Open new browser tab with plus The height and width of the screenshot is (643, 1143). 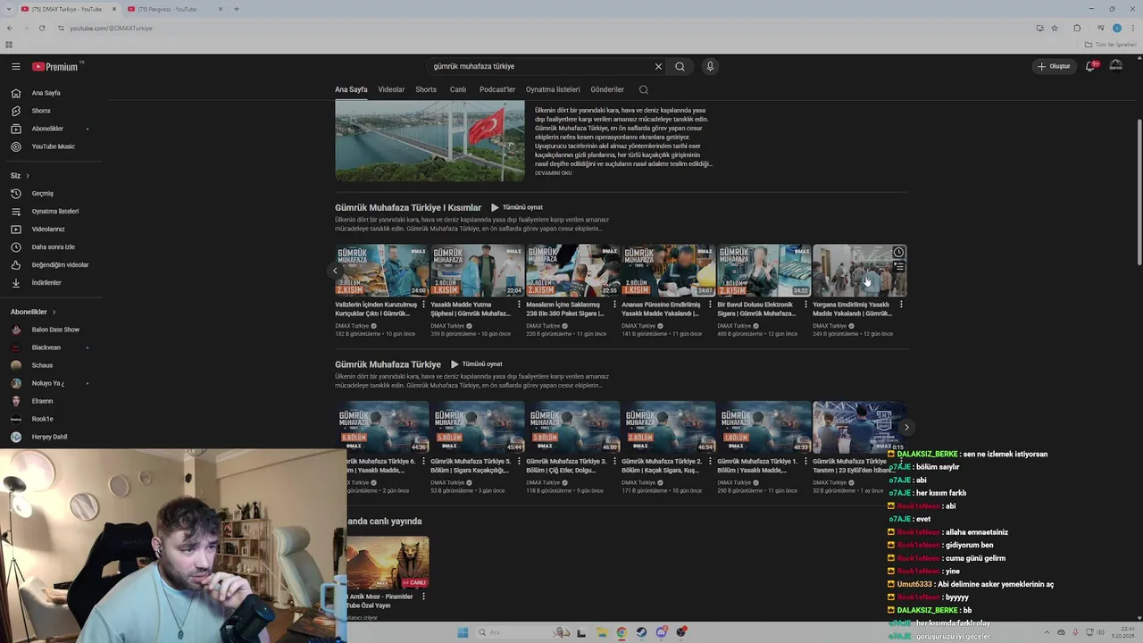pyautogui.click(x=236, y=9)
